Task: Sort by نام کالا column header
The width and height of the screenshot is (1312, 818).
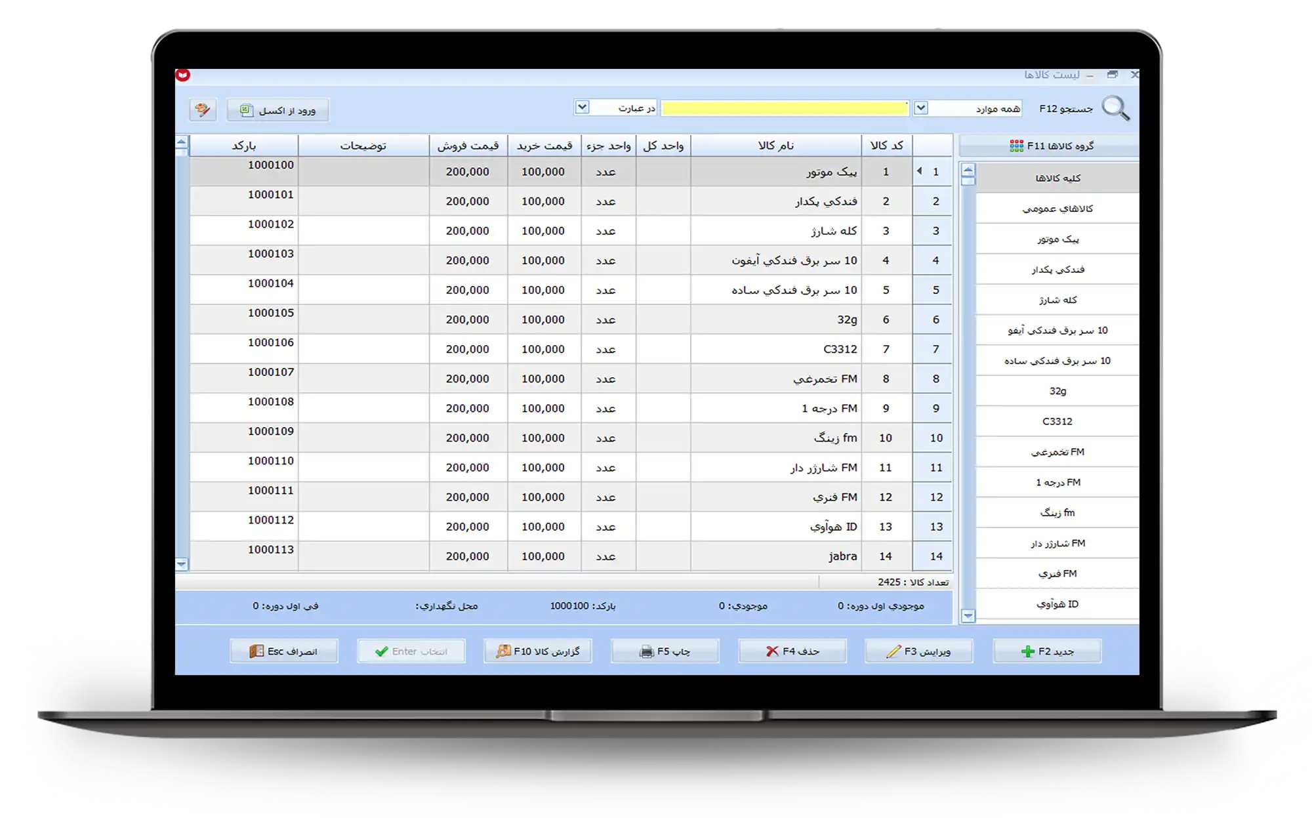Action: coord(776,146)
